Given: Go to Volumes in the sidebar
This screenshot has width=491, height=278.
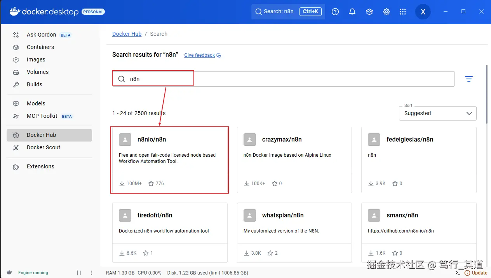Looking at the screenshot, I should click(x=49, y=72).
